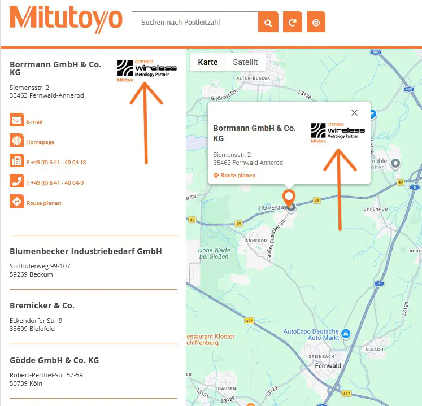Click wireless partner logo in sidebar
The image size is (422, 406).
click(146, 71)
